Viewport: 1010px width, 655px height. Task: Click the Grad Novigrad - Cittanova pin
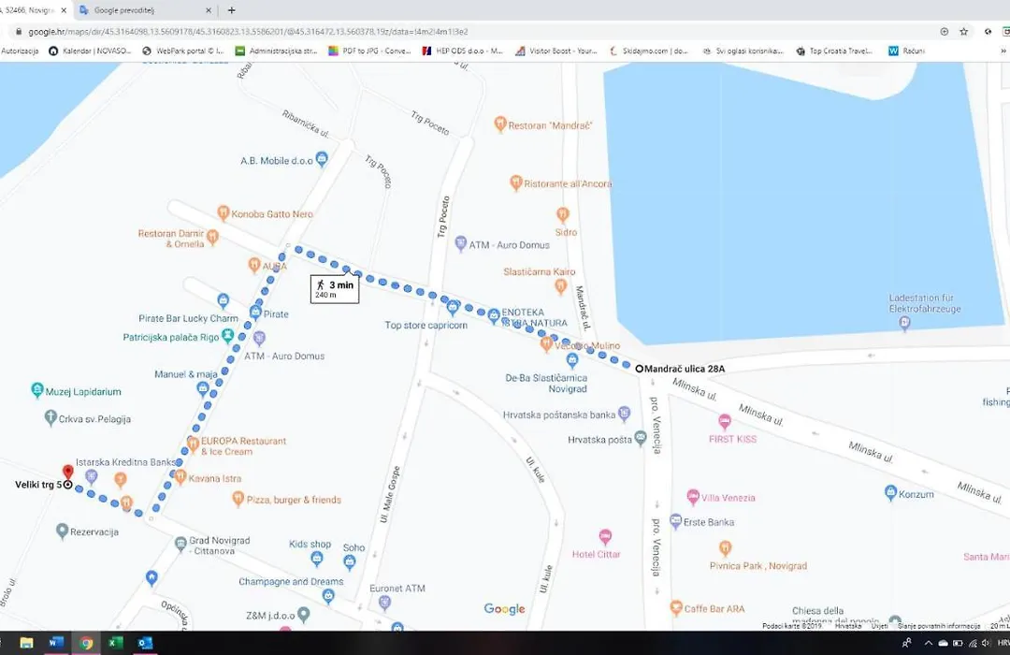[x=181, y=544]
